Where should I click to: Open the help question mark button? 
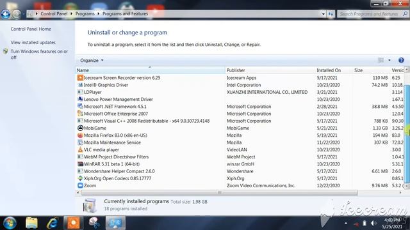401,60
